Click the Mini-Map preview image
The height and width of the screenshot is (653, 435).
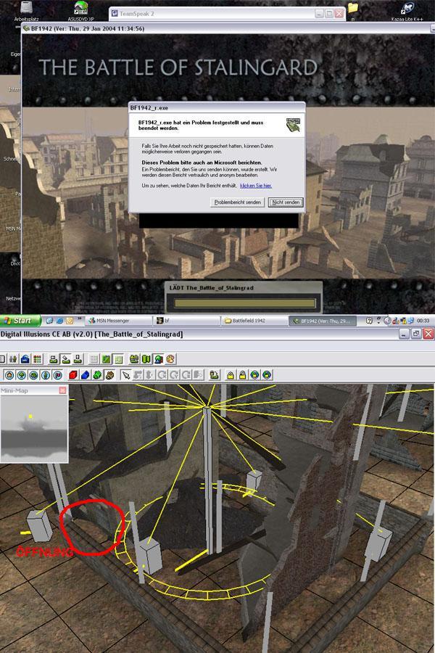[x=34, y=428]
